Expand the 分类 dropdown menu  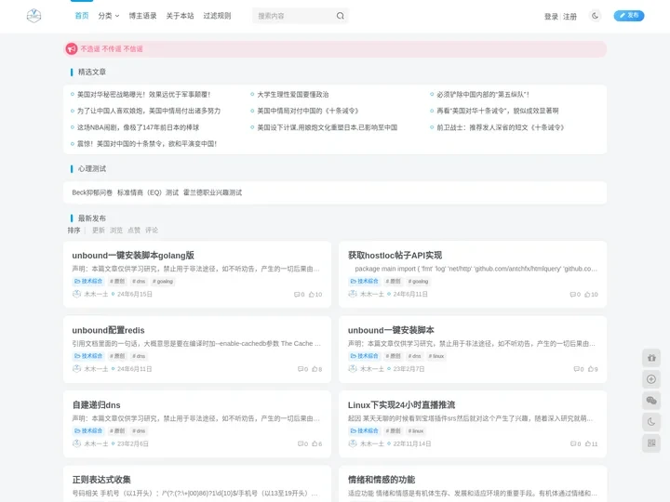[x=109, y=16]
